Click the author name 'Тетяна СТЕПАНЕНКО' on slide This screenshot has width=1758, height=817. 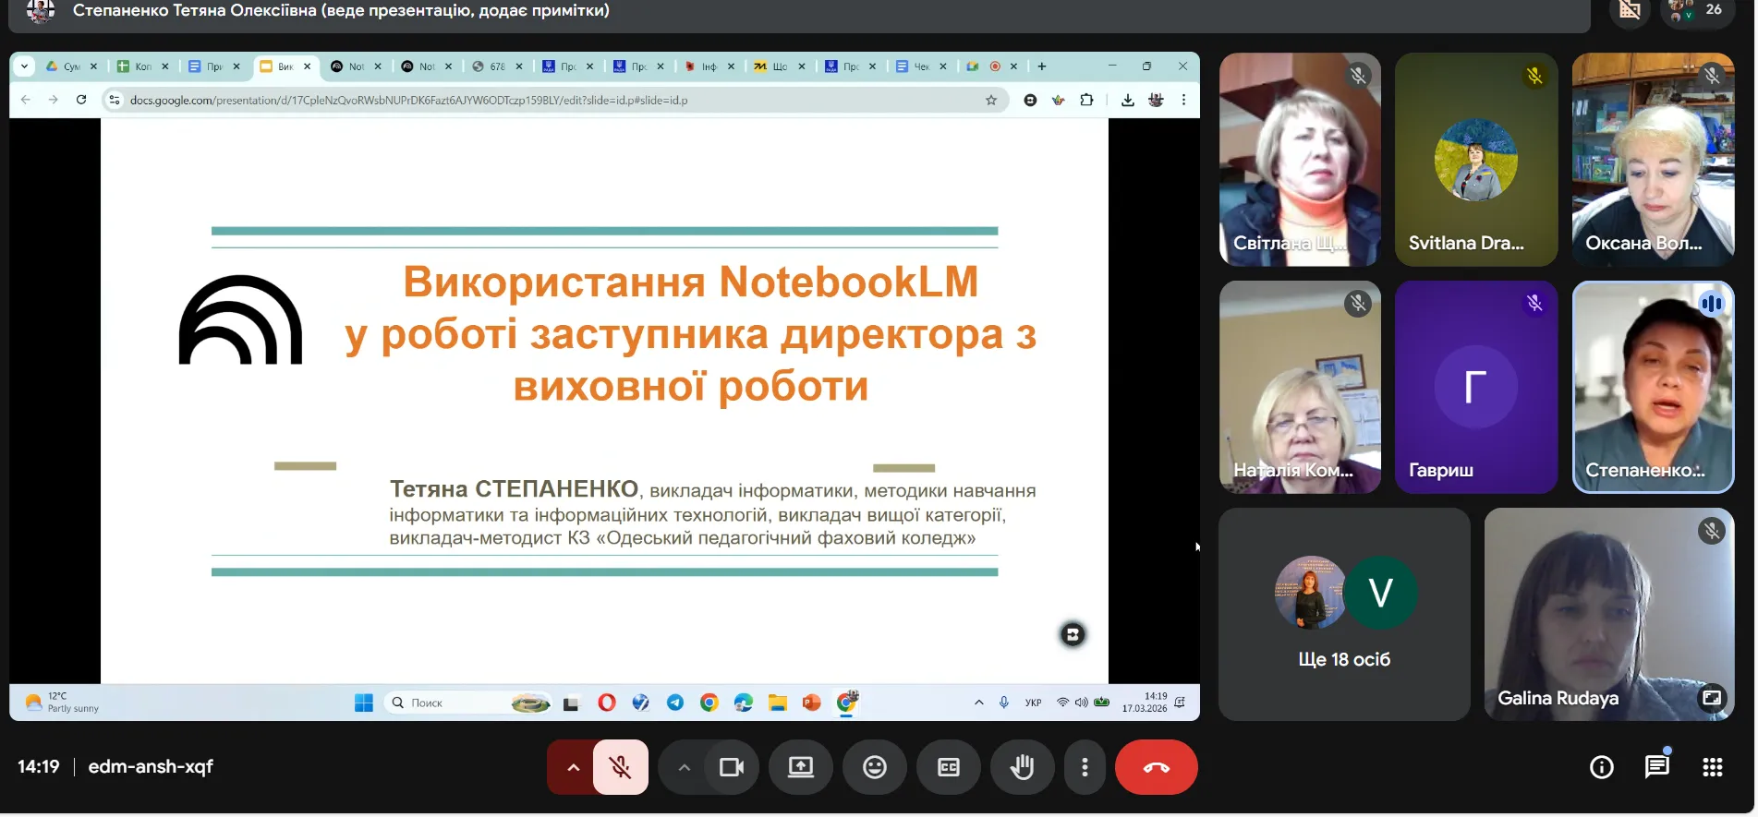tap(515, 488)
